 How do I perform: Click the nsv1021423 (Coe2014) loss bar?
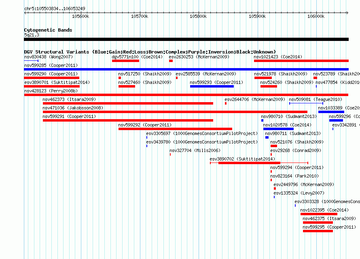pyautogui.click(x=301, y=61)
